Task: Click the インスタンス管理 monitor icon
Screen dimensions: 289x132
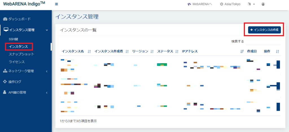Action: point(6,30)
